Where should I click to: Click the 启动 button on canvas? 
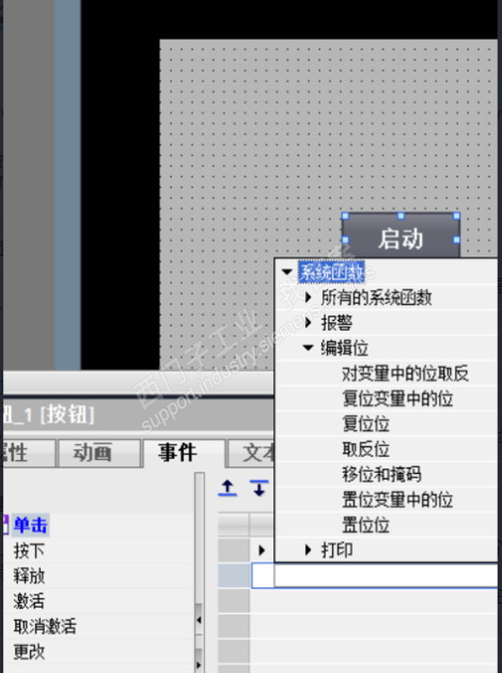401,237
